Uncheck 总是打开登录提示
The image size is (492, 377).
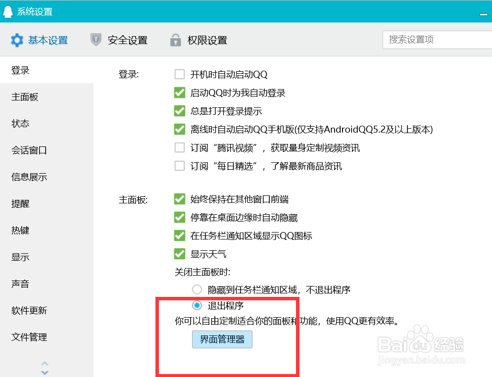[180, 111]
